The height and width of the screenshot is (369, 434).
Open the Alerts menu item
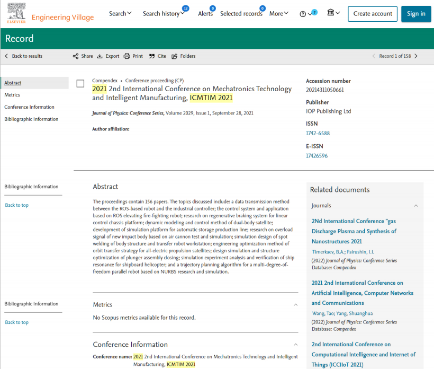click(x=205, y=14)
